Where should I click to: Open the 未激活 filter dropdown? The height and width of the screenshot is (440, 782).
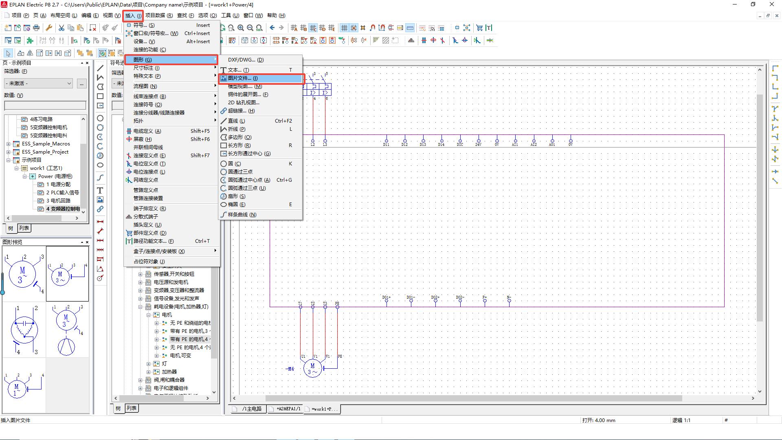(39, 83)
